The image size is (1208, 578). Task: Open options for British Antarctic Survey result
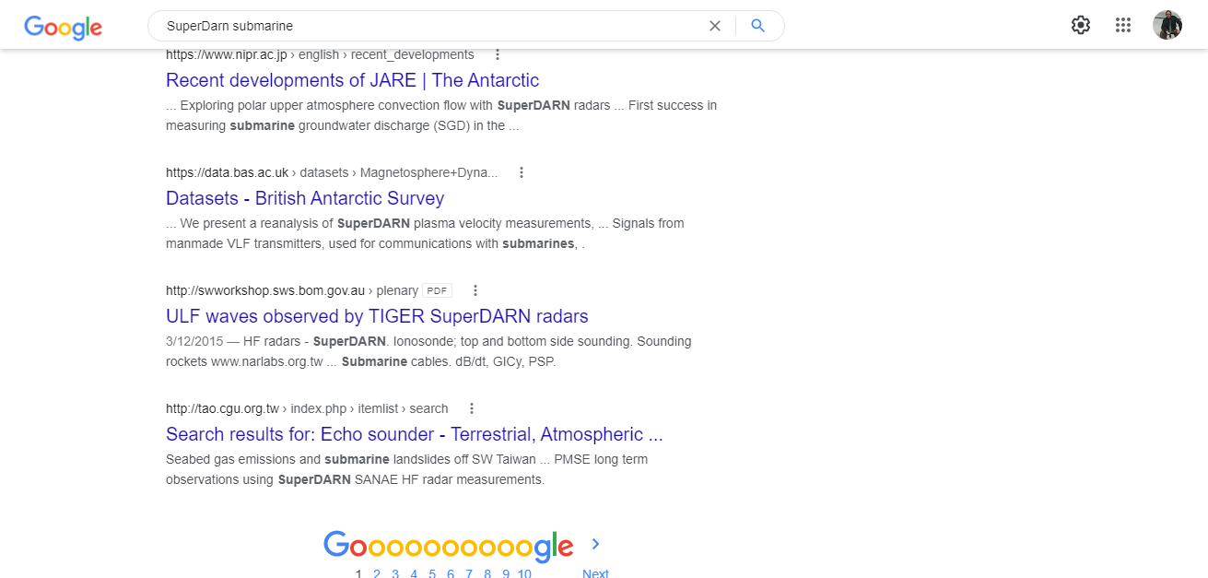coord(522,172)
